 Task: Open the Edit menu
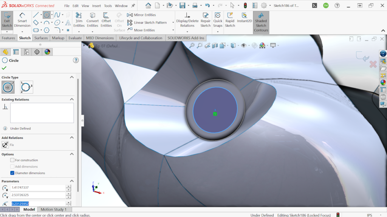(76, 6)
